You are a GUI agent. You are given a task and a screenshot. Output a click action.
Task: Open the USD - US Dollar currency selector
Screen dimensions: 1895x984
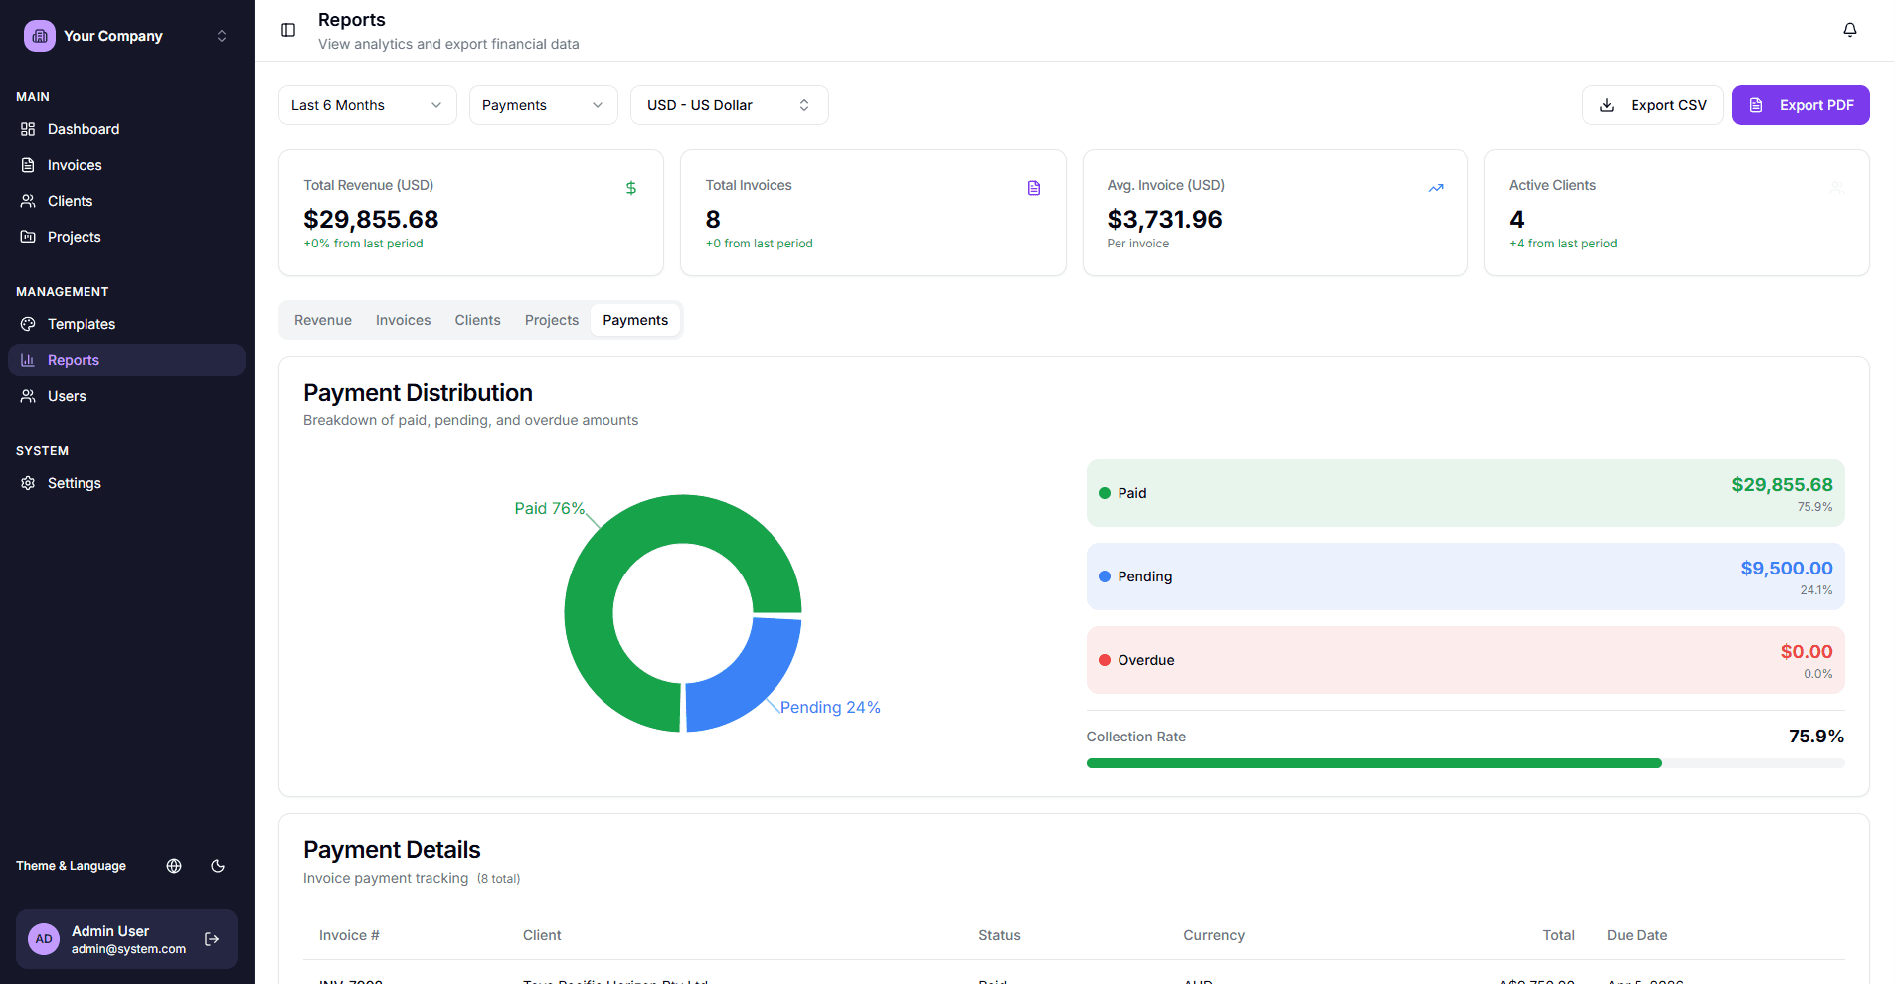729,104
